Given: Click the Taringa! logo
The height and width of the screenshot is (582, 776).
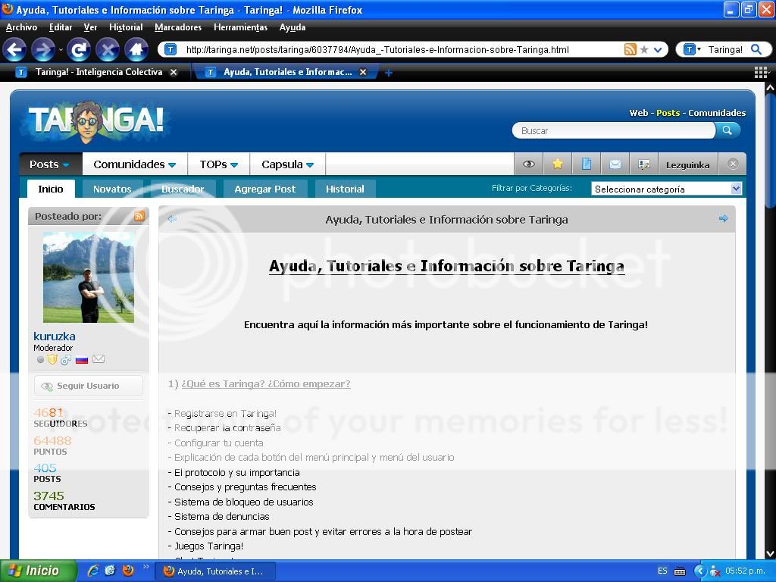Looking at the screenshot, I should click(95, 121).
